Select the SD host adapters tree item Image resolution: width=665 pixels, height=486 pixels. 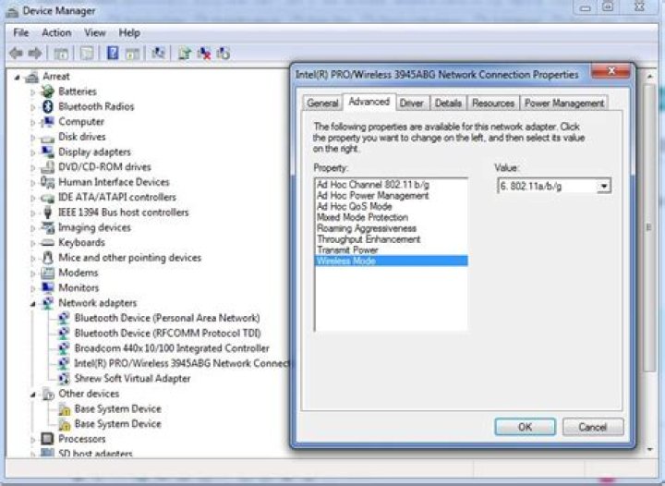(95, 454)
